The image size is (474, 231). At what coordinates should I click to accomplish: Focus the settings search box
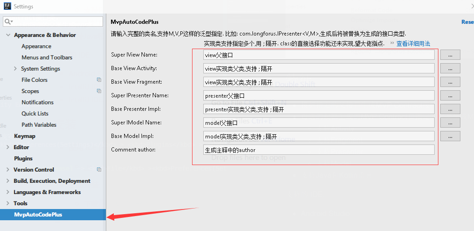click(52, 22)
